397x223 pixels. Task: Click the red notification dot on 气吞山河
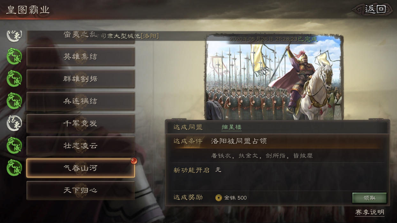(134, 161)
